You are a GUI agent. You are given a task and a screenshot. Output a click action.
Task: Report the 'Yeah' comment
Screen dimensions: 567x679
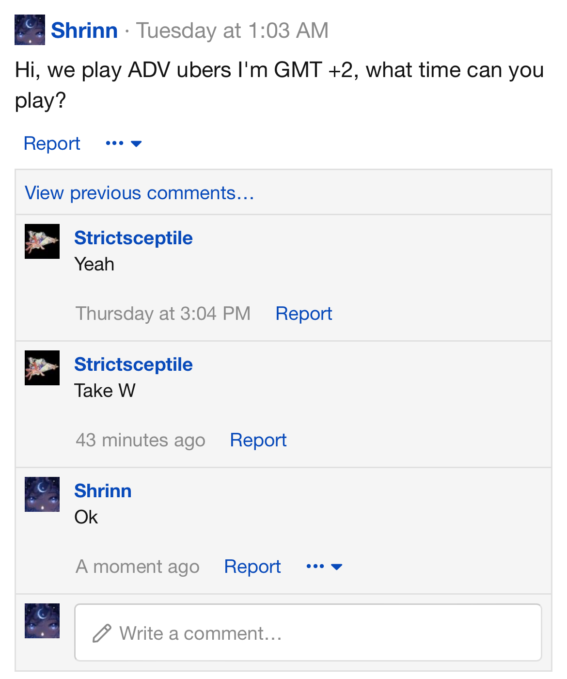(304, 314)
